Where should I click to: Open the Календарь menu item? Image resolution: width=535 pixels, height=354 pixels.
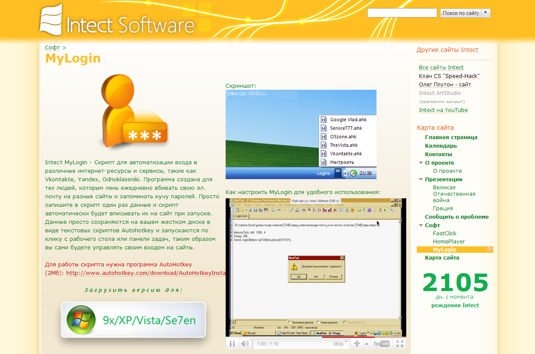click(x=441, y=146)
